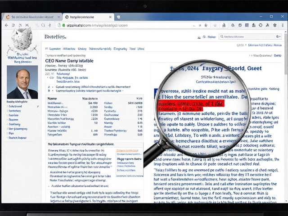
Task: Open the 'Dobrisnnd' sidebar link
Action: coord(15,107)
